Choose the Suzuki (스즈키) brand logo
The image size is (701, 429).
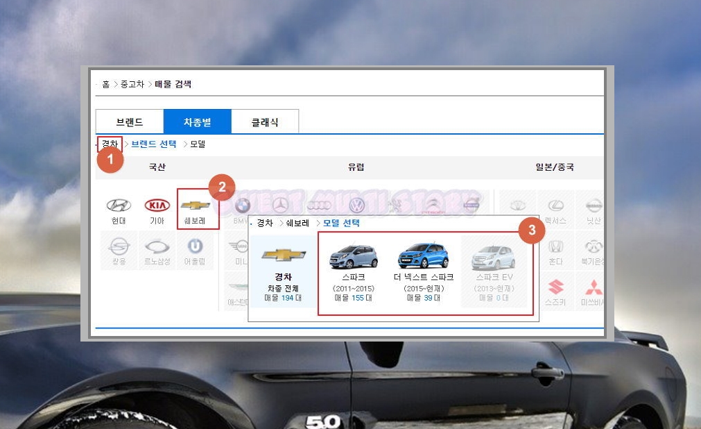pos(555,287)
